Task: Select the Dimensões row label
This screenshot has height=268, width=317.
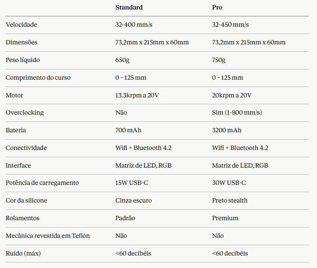Action: click(x=22, y=42)
